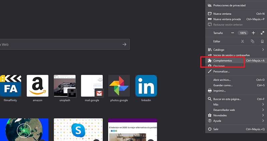Increase zoom with the plus button

(253, 33)
